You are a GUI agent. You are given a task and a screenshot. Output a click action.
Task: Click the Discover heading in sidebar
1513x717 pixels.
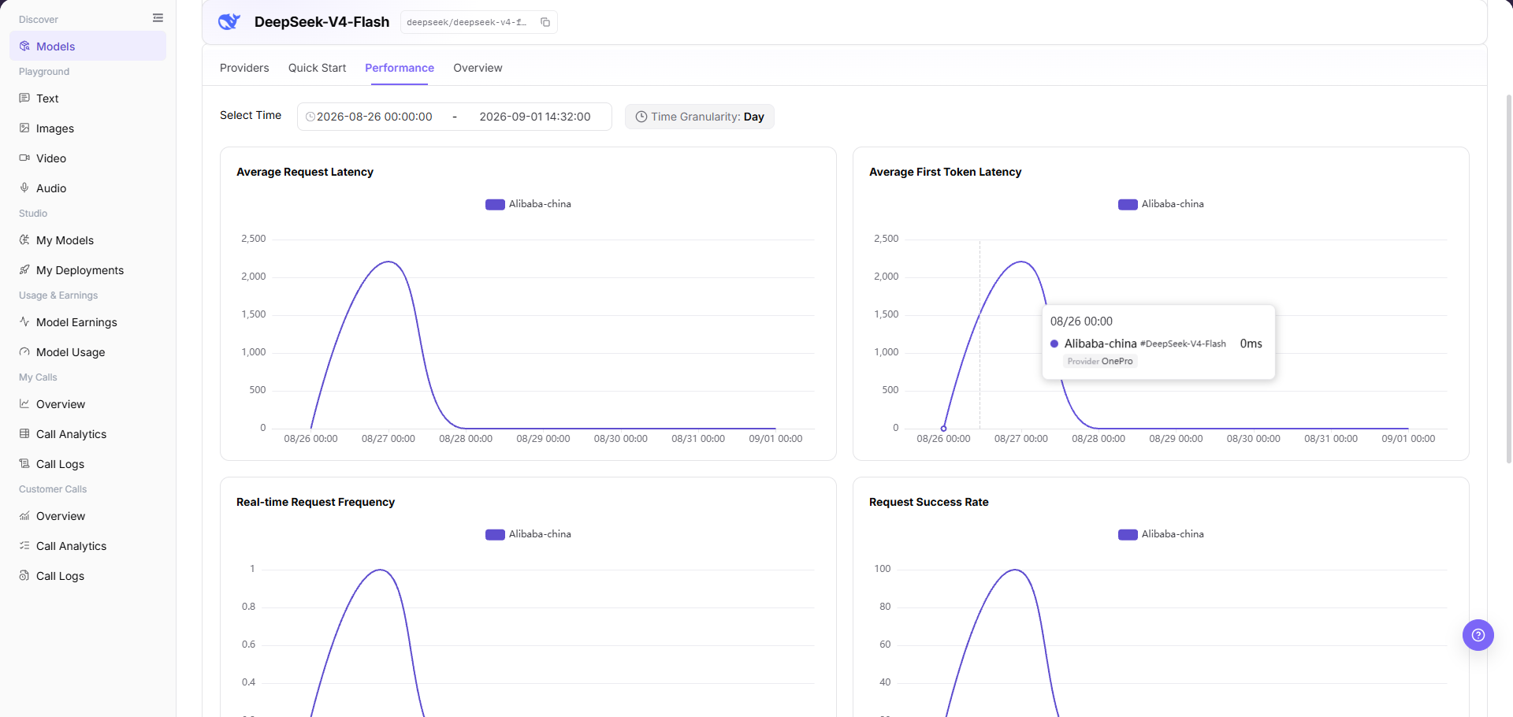[x=39, y=20]
